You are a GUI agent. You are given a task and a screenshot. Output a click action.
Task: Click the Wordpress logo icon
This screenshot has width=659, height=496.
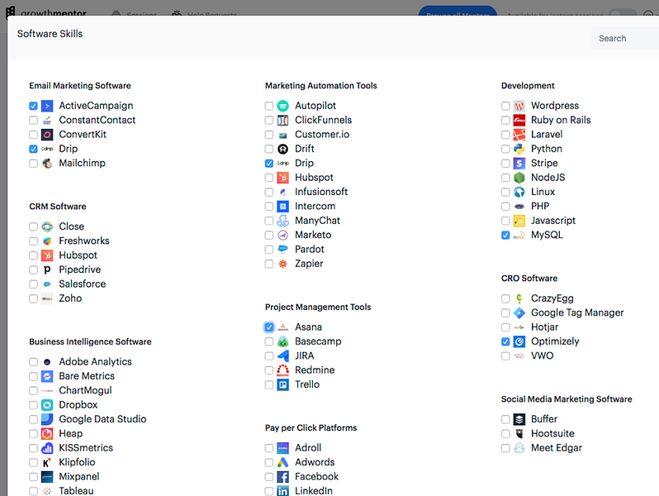(519, 106)
